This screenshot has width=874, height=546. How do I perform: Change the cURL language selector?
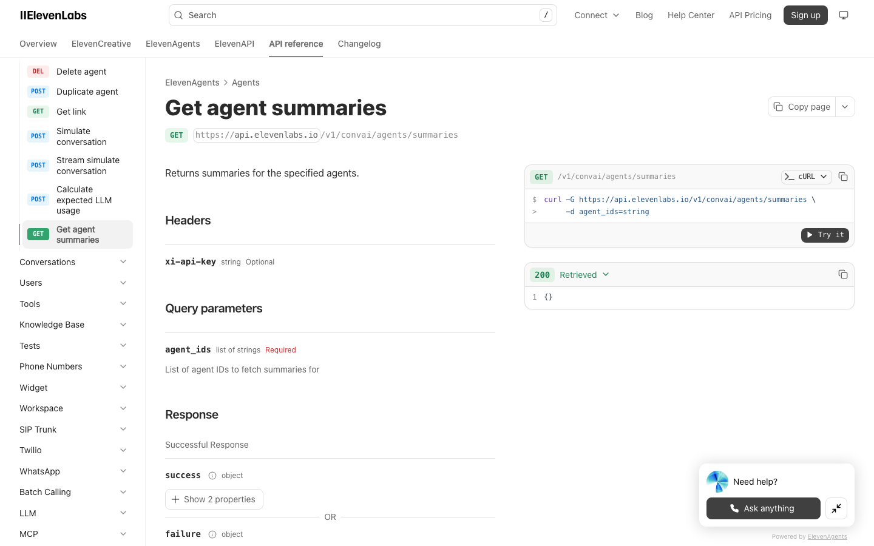tap(806, 177)
